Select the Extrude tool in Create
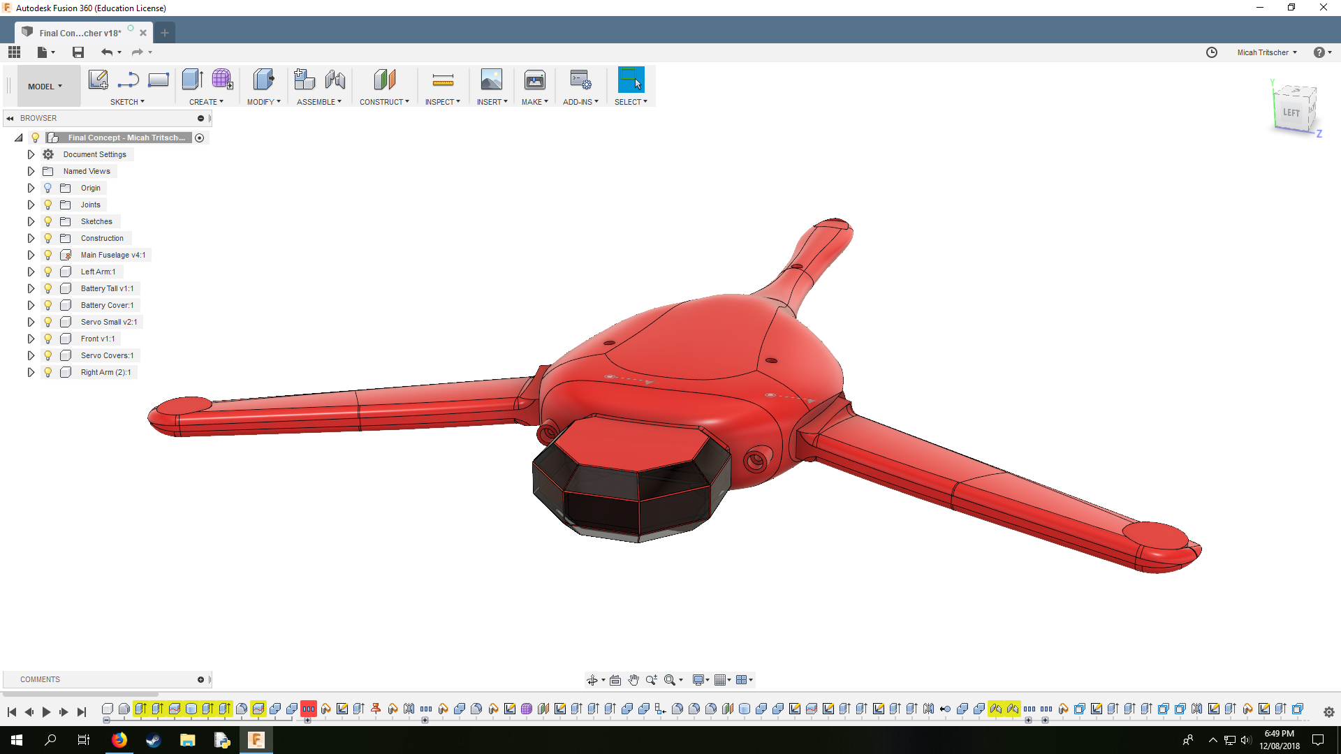This screenshot has width=1341, height=754. pos(191,80)
